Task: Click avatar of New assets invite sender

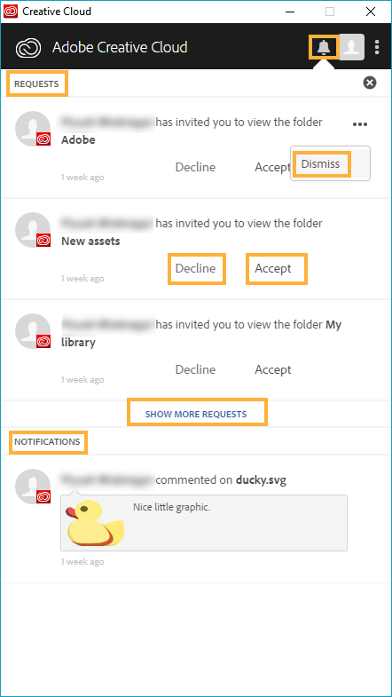Action: pos(33,230)
